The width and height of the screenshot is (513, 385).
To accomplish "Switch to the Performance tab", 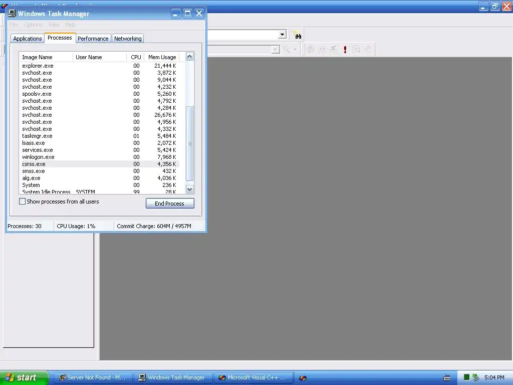I will [93, 39].
